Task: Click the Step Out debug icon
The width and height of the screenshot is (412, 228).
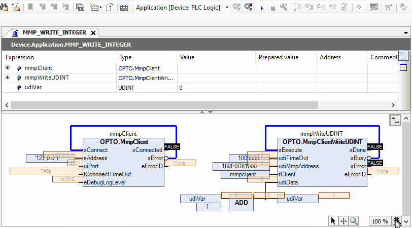Action: 321,7
